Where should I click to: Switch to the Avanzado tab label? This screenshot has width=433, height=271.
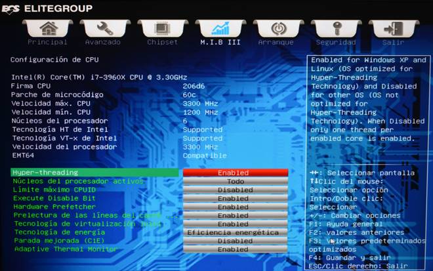103,42
